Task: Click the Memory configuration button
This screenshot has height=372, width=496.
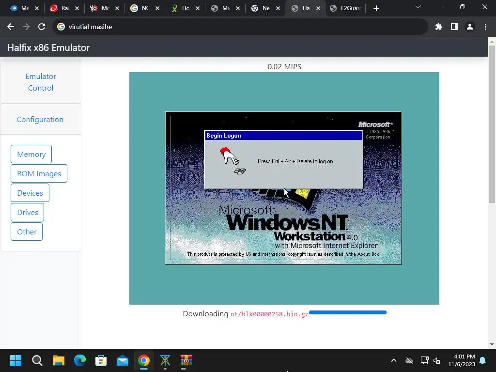Action: pyautogui.click(x=31, y=154)
